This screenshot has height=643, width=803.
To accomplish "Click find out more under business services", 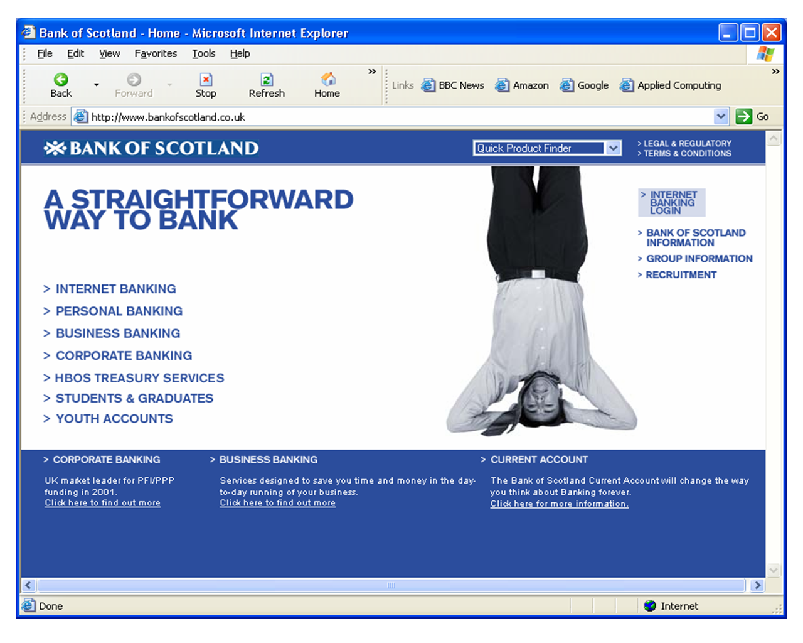I will pyautogui.click(x=277, y=503).
